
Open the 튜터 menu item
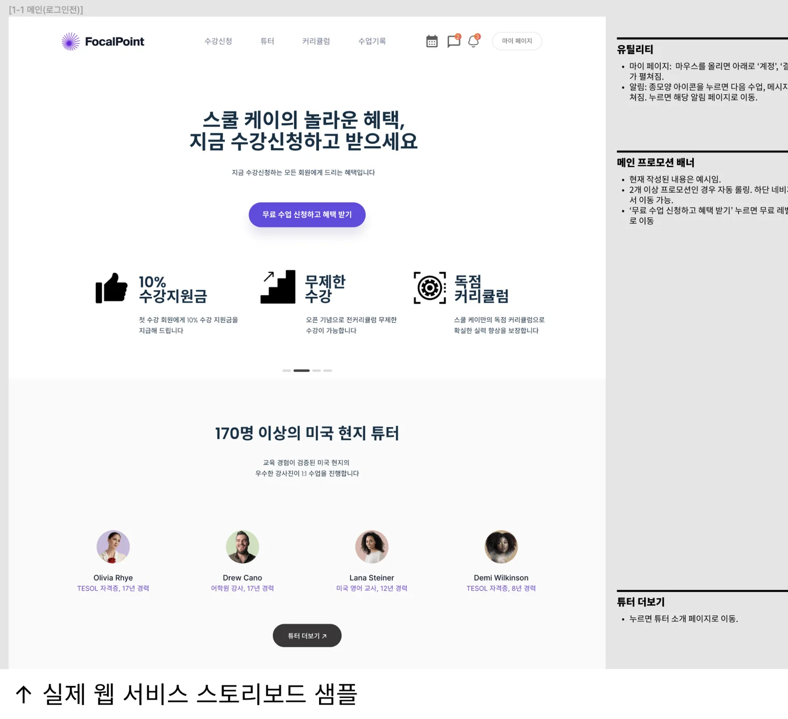[x=267, y=41]
